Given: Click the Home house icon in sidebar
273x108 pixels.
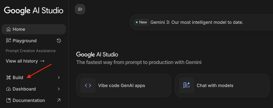Looking at the screenshot, I should [9, 29].
